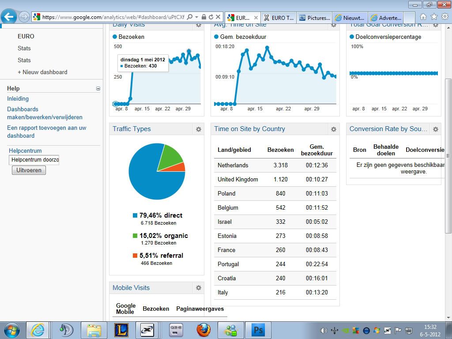This screenshot has width=452, height=339.
Task: Click the Land/gebied column header
Action: (x=234, y=150)
